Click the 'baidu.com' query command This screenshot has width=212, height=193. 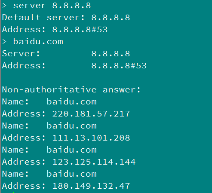(x=38, y=42)
